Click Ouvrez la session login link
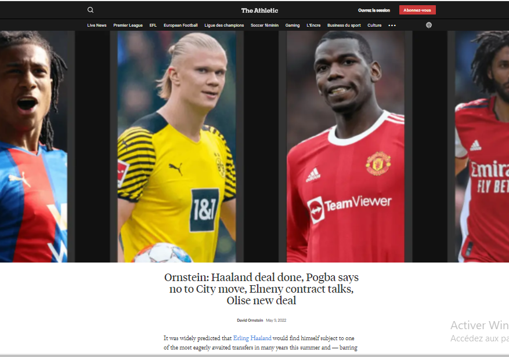The width and height of the screenshot is (509, 357). (374, 10)
